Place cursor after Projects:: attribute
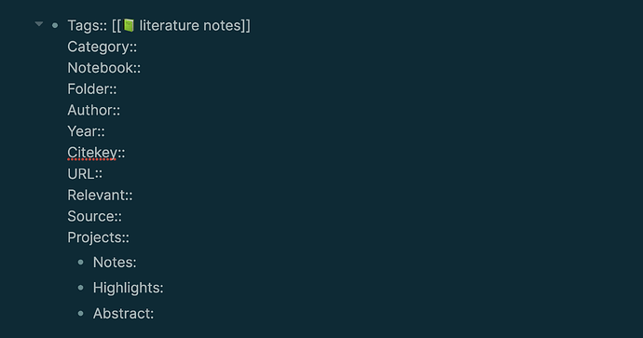Image resolution: width=643 pixels, height=338 pixels. click(x=130, y=237)
